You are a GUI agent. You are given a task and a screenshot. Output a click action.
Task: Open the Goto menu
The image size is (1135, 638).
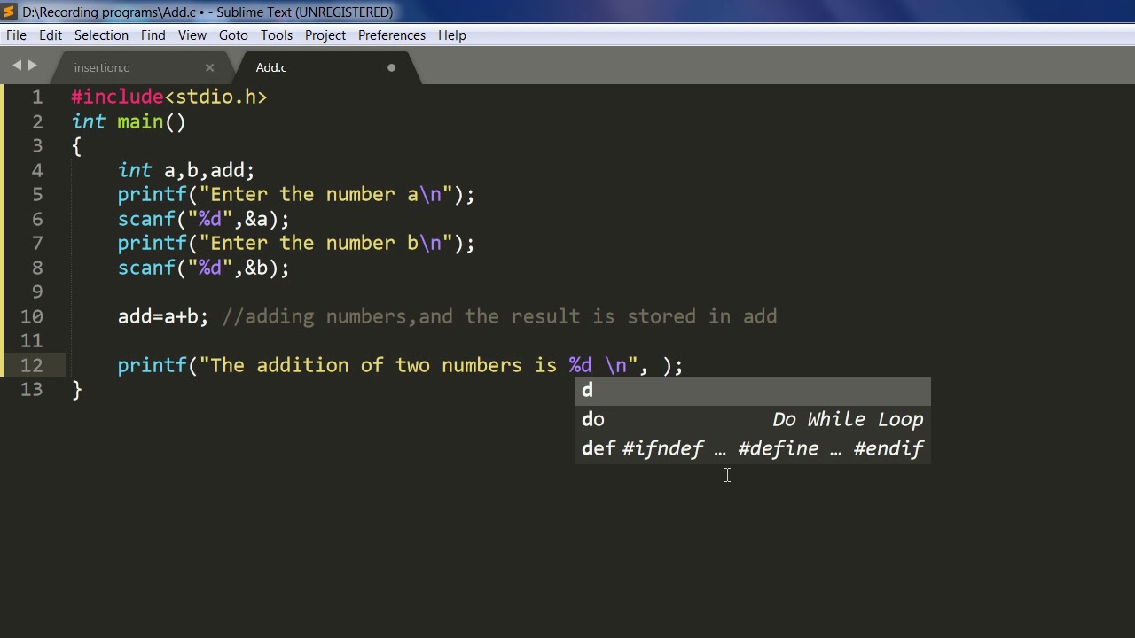pyautogui.click(x=233, y=35)
